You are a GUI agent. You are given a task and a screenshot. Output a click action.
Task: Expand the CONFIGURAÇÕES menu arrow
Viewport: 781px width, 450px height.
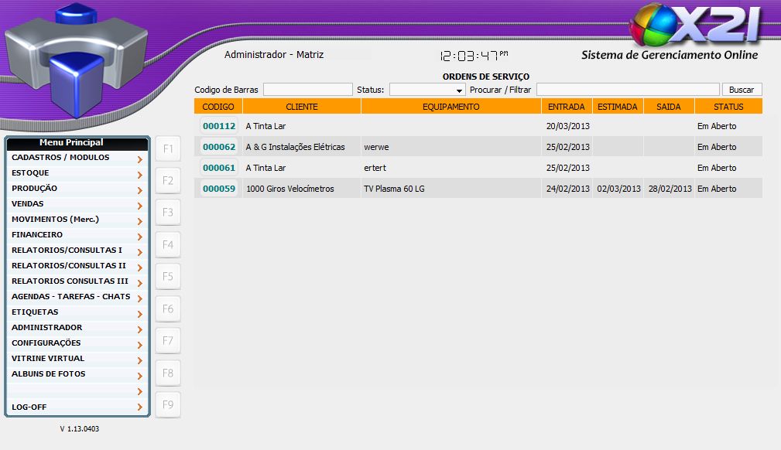tap(139, 345)
